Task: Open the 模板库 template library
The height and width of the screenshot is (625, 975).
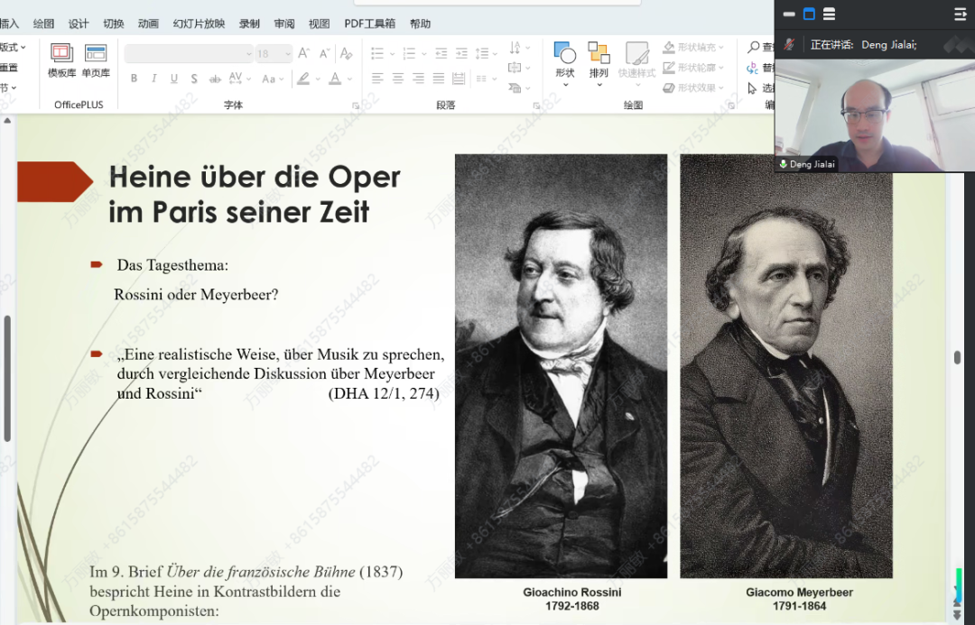Action: click(x=61, y=60)
